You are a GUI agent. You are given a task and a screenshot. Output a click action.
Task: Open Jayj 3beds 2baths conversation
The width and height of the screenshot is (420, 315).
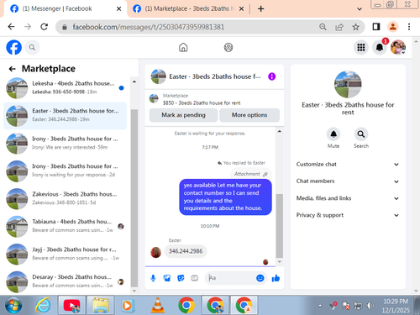point(65,254)
